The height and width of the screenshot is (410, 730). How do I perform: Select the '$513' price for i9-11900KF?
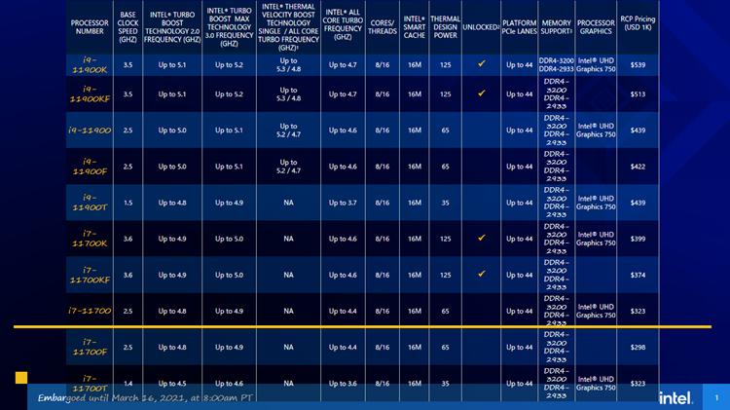[x=638, y=93]
